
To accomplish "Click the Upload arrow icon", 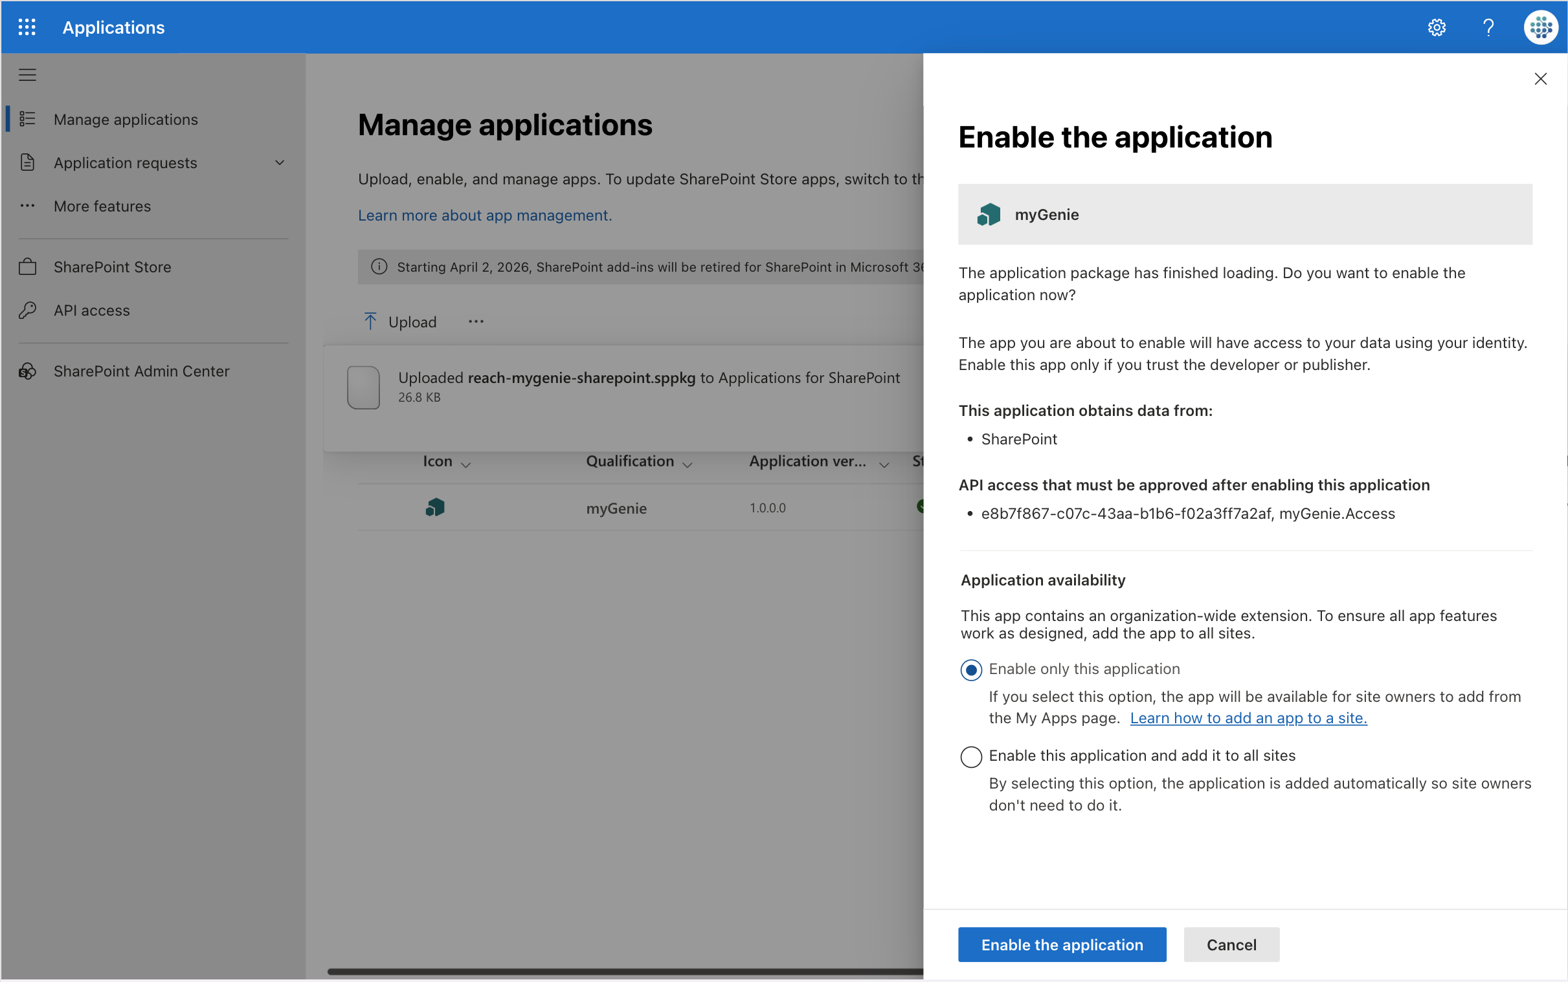I will [370, 321].
